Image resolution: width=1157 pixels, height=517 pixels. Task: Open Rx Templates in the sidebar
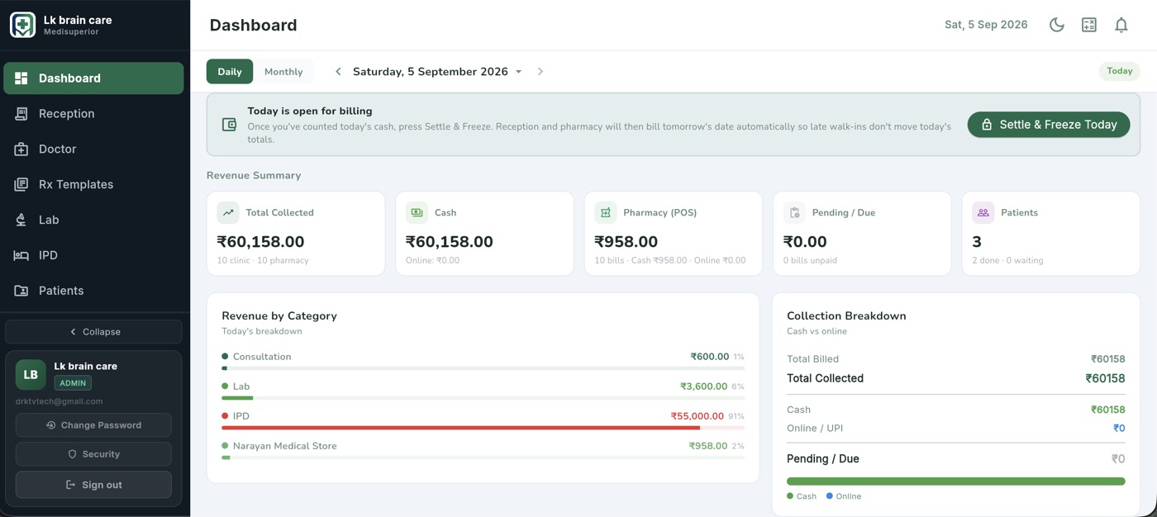tap(93, 184)
